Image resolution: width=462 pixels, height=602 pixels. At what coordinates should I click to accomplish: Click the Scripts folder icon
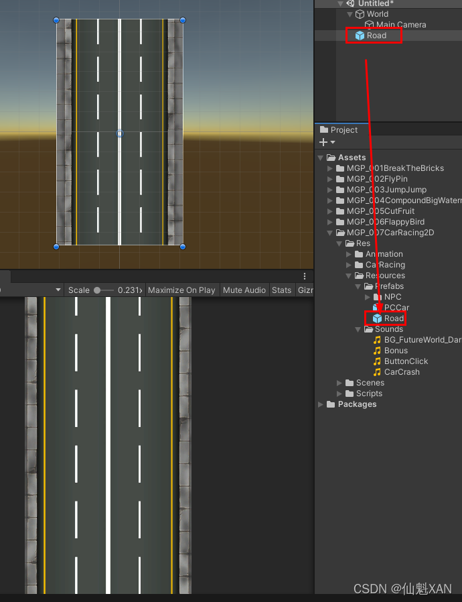tap(350, 394)
